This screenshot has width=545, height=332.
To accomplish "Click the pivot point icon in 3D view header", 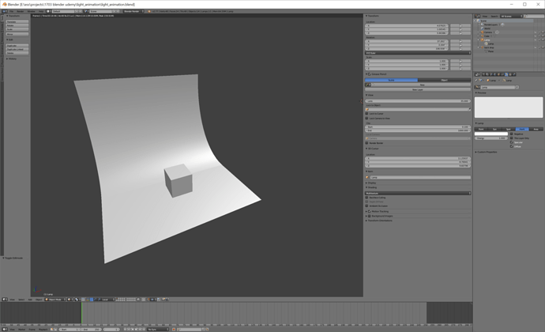I will click(77, 300).
